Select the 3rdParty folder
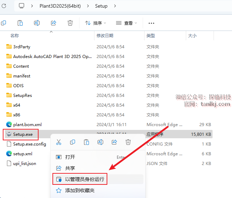The width and height of the screenshot is (232, 198). pos(22,47)
